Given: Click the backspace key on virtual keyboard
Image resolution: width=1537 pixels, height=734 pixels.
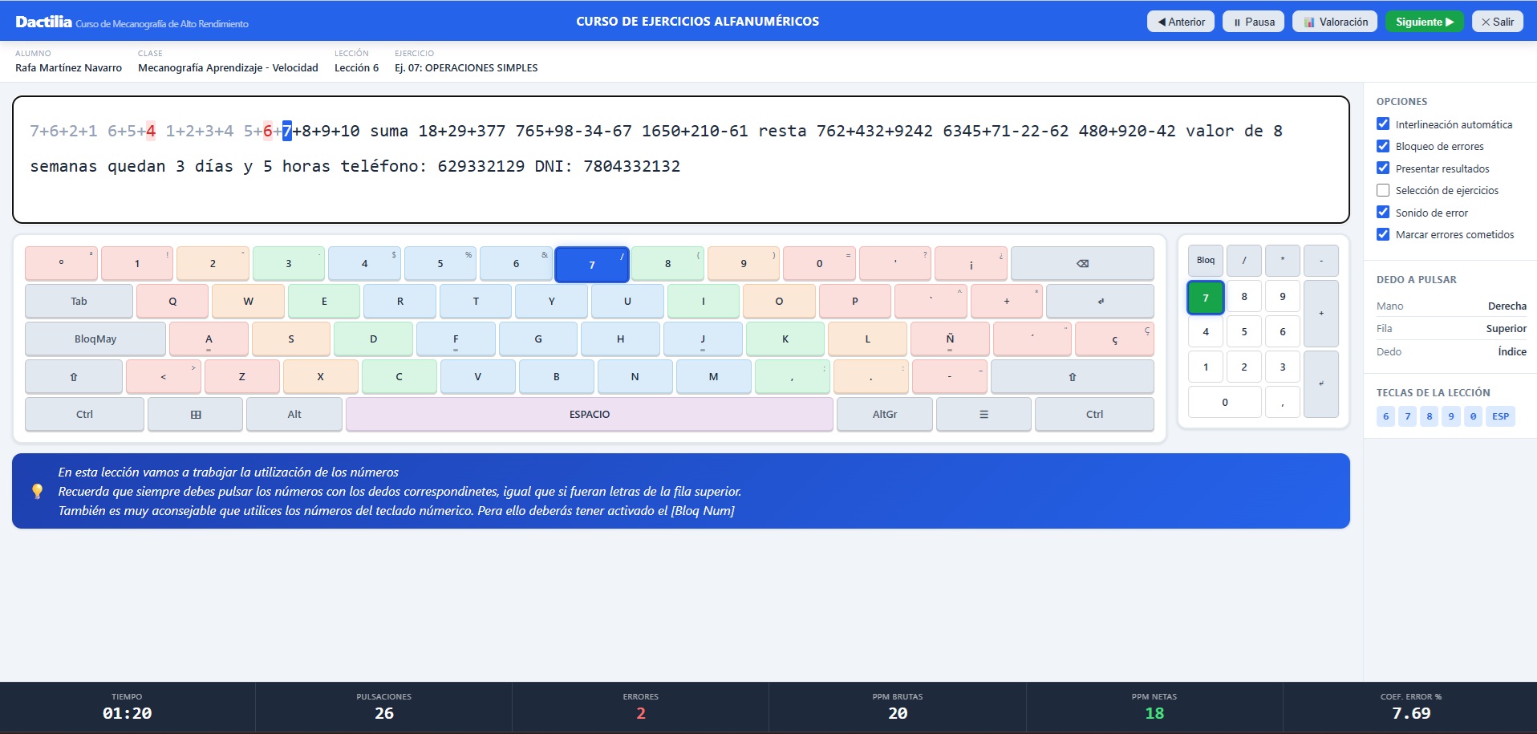Looking at the screenshot, I should pos(1082,263).
